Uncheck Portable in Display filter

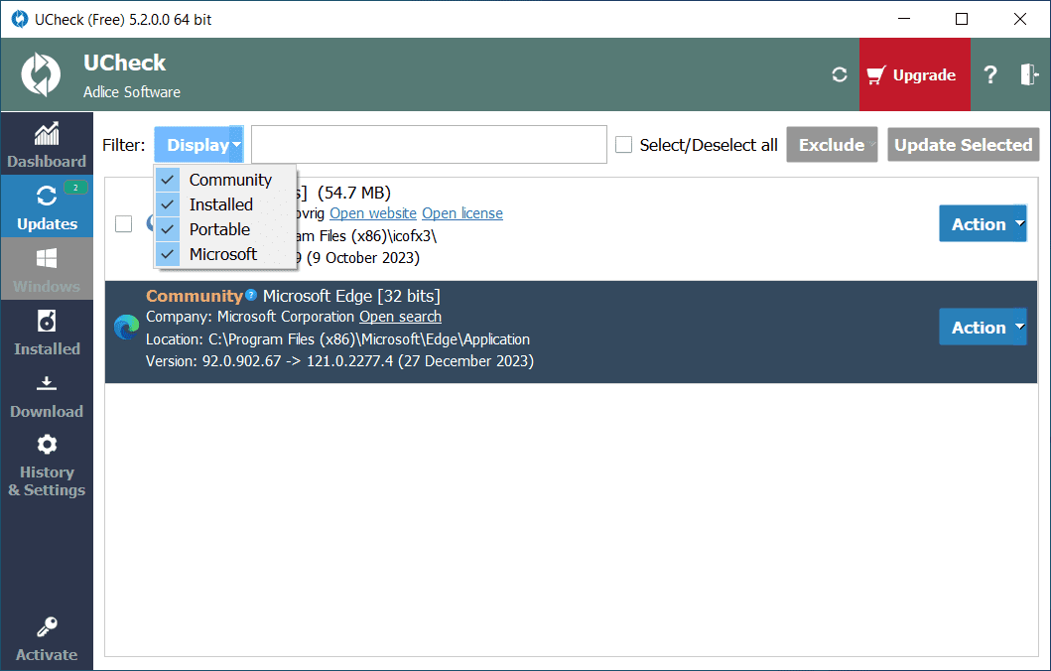pyautogui.click(x=225, y=229)
